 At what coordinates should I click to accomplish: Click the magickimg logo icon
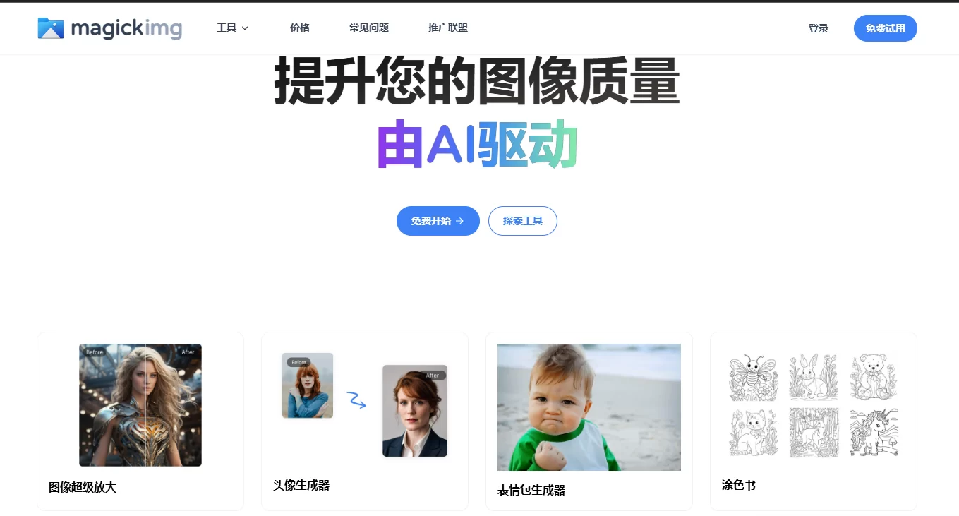pos(51,28)
